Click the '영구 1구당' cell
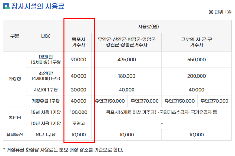 46,135
